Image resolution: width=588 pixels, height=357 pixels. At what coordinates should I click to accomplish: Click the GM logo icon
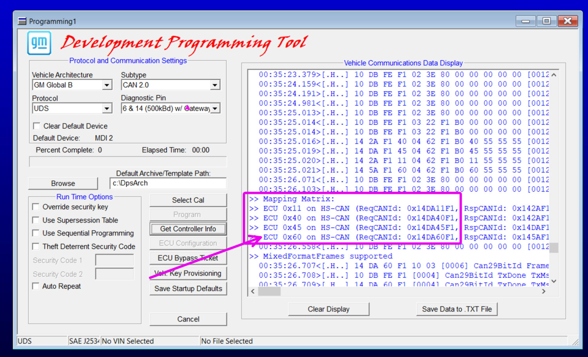click(x=39, y=43)
